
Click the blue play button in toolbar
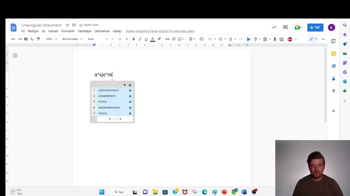[249, 39]
